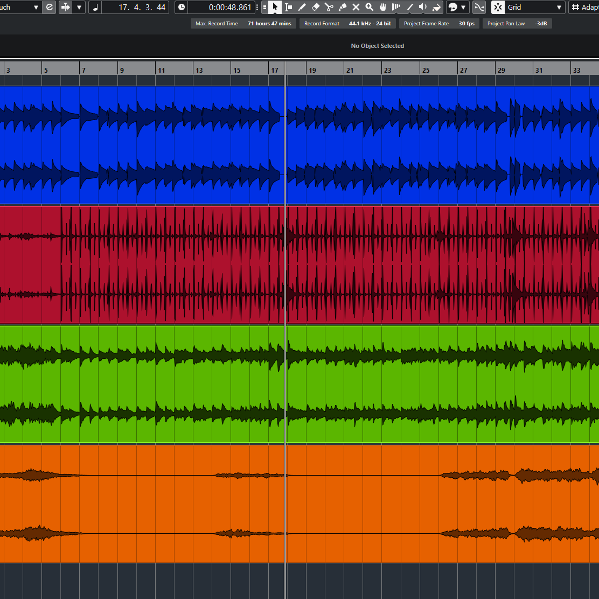Pick the Draw pencil tool
Image resolution: width=599 pixels, height=599 pixels.
coord(302,7)
